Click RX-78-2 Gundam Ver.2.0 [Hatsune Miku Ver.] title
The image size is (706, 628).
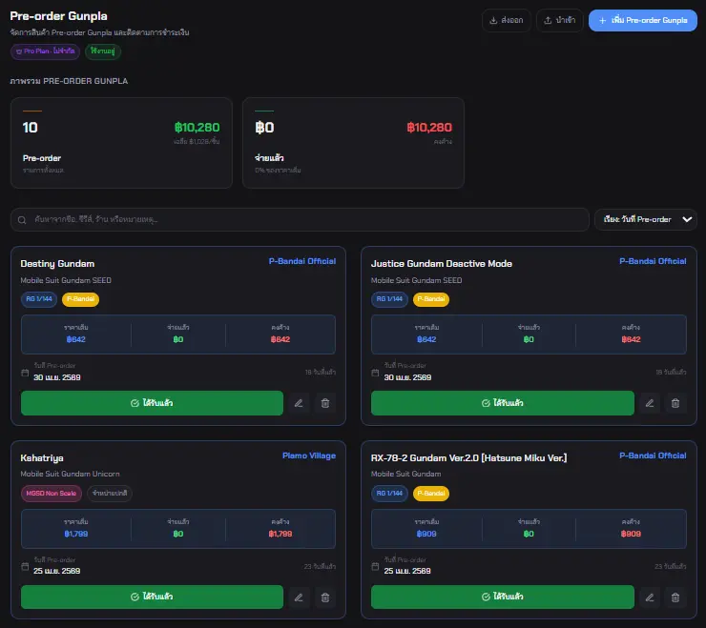tap(468, 458)
